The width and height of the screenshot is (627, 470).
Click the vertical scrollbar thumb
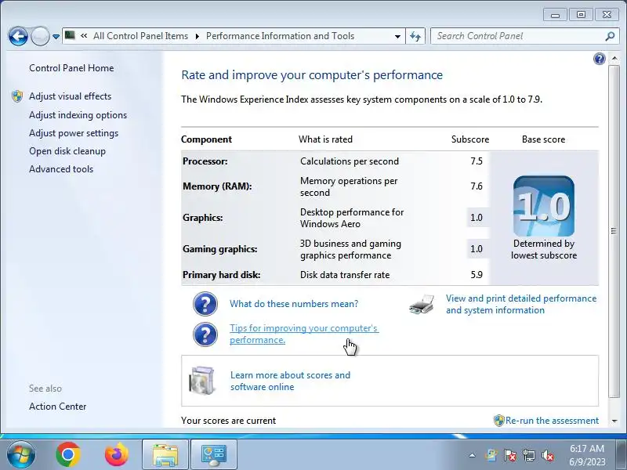(x=614, y=231)
